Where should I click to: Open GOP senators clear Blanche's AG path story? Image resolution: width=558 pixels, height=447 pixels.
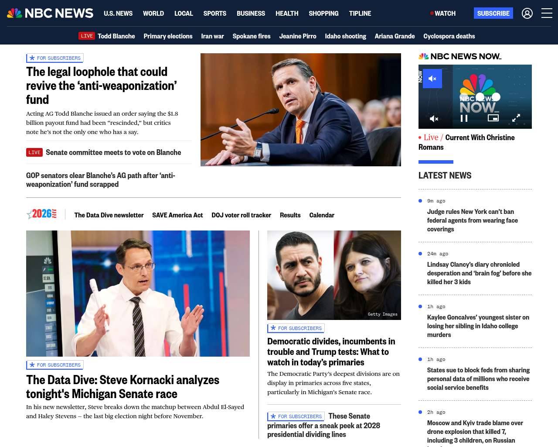tap(101, 180)
